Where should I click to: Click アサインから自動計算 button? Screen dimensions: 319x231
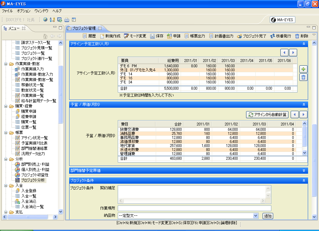point(267,115)
